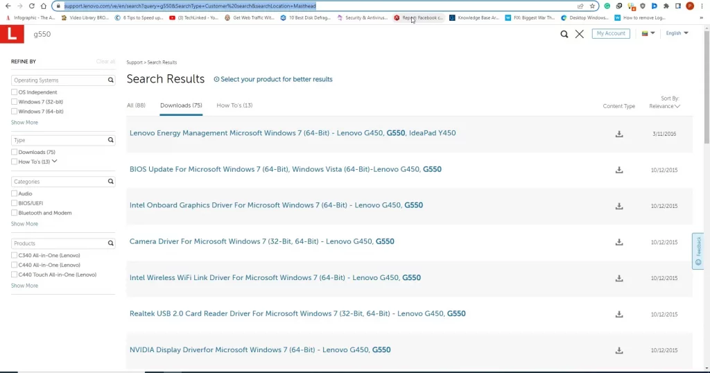Check the C440 Touch All-in-One (Lenovo) product
This screenshot has width=710, height=373.
(x=14, y=275)
